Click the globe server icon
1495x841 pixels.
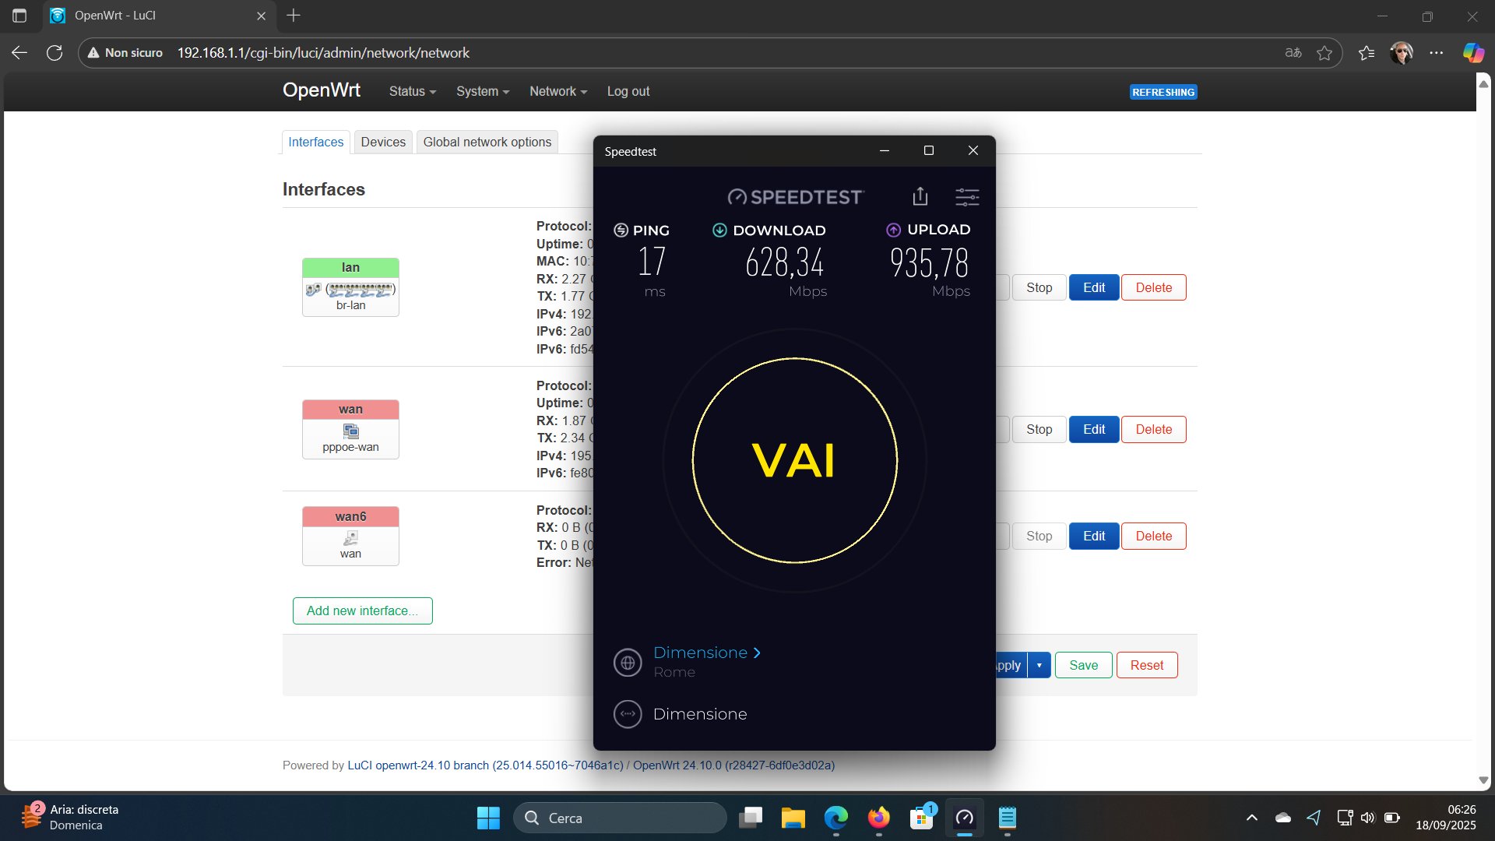click(628, 663)
